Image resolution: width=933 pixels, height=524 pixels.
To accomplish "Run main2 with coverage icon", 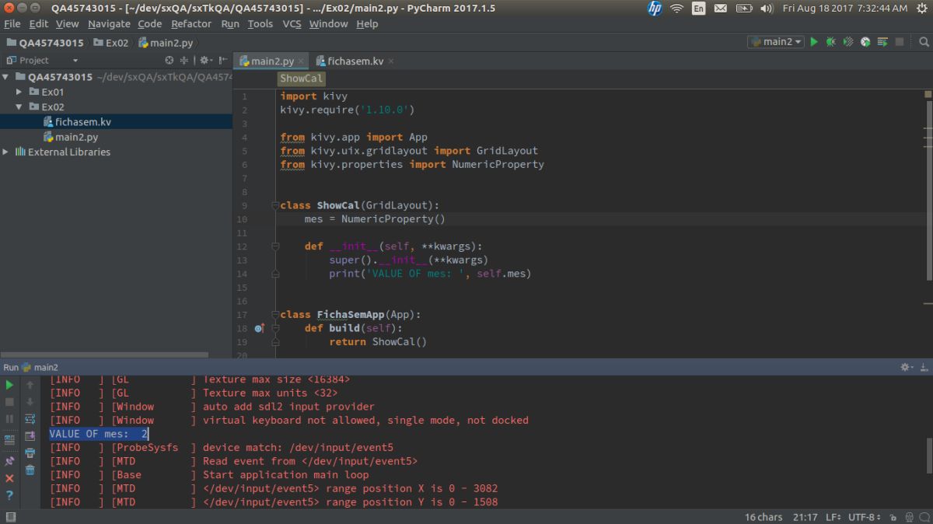I will pos(848,42).
